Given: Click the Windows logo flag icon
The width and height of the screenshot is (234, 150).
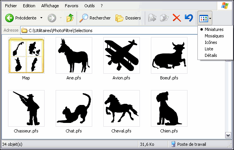Looking at the screenshot, I should click(225, 5).
